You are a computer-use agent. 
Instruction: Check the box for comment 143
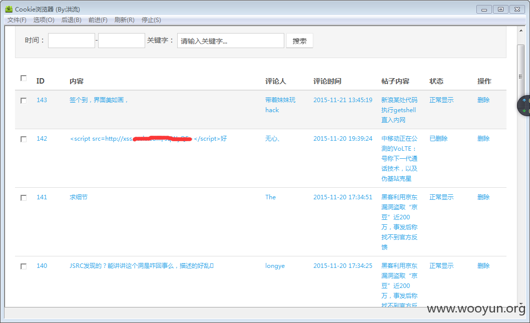pyautogui.click(x=24, y=101)
